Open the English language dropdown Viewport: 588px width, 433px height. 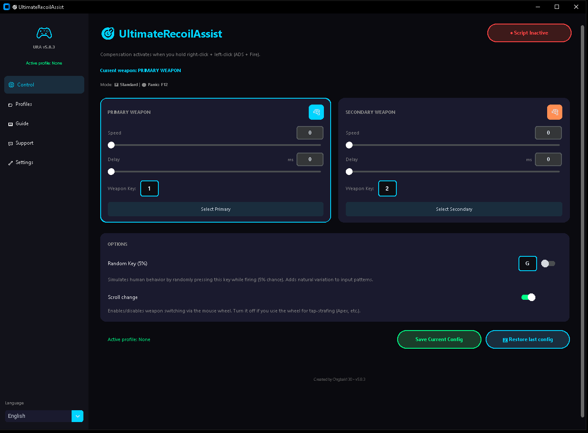click(x=44, y=416)
